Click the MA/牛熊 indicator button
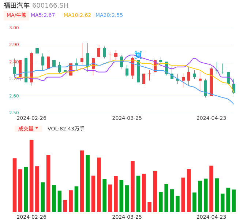Screen dimensions: 251x222 click(16, 15)
